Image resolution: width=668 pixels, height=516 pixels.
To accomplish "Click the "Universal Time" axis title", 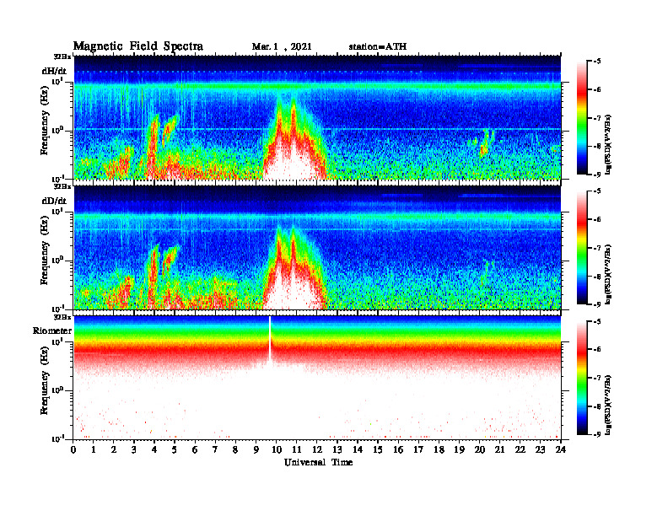I will tap(318, 462).
